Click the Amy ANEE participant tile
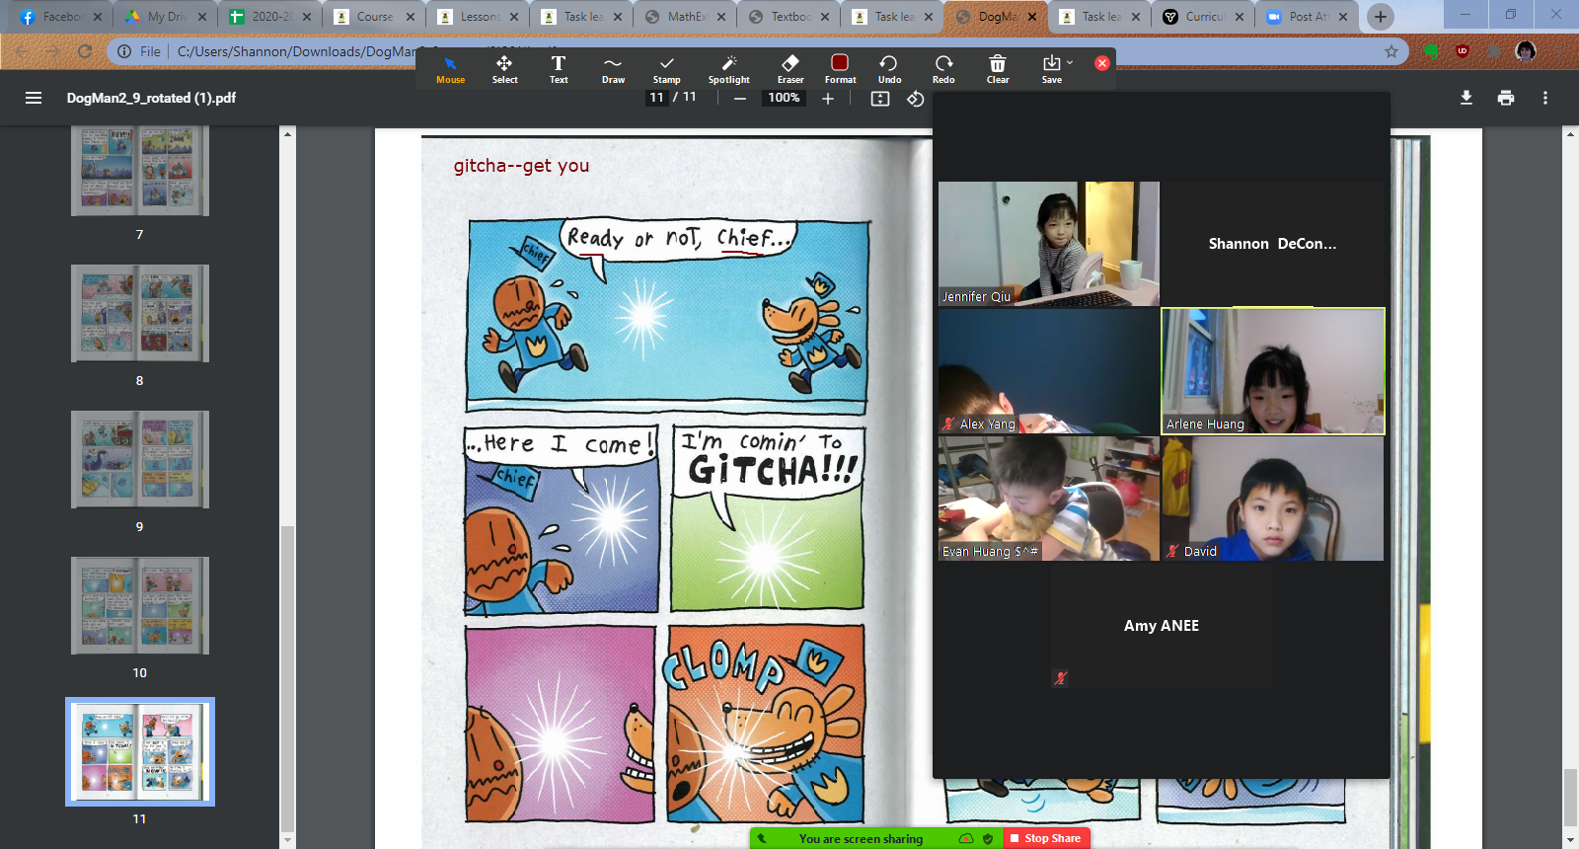 [1162, 626]
